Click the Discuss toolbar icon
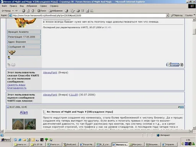Screen dimensions: 196x147 [87, 11]
